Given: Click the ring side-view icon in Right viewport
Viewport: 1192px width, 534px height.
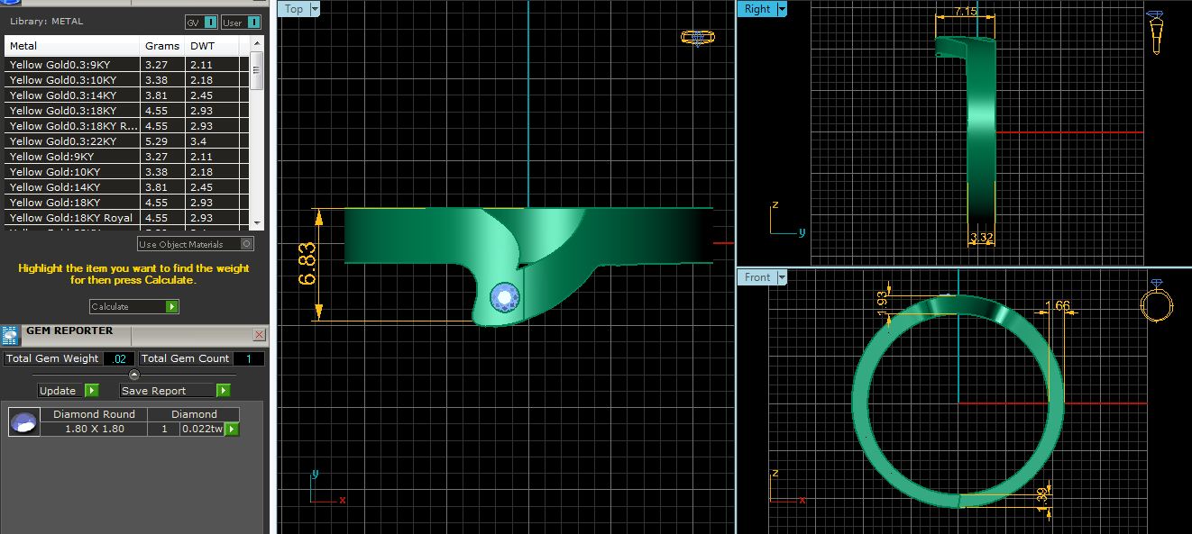Looking at the screenshot, I should pyautogui.click(x=1153, y=34).
